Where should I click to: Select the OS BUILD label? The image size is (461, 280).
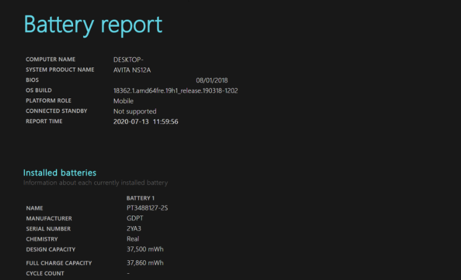click(39, 90)
